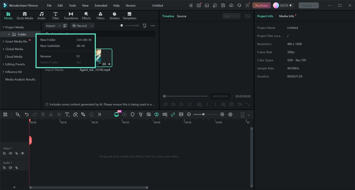Open the Audio library tab
355x190 pixels.
point(41,16)
